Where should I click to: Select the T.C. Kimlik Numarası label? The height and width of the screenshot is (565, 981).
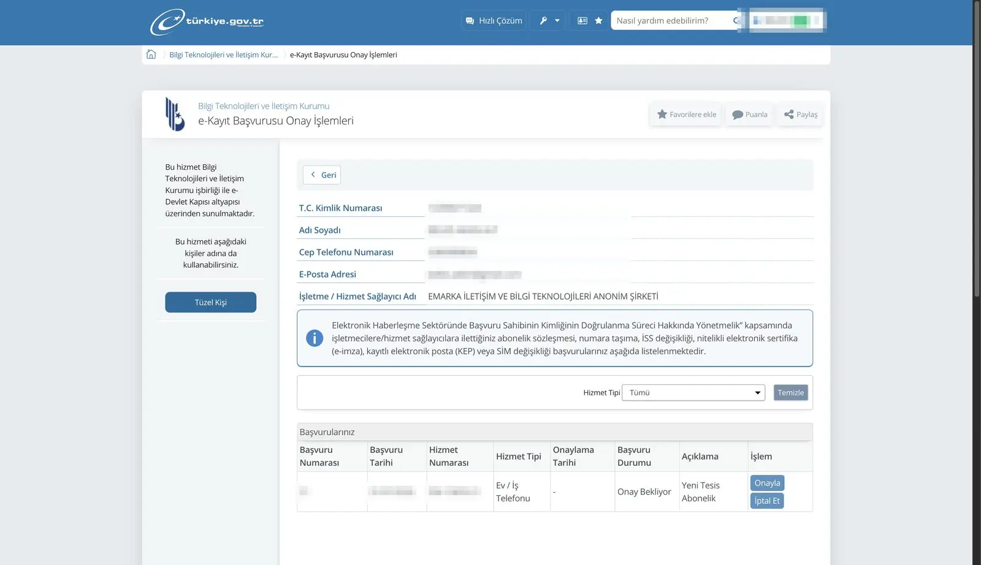coord(340,208)
